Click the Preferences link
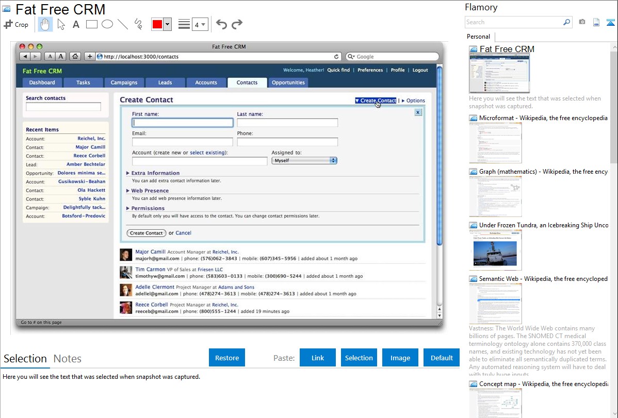This screenshot has width=618, height=418. click(x=370, y=70)
